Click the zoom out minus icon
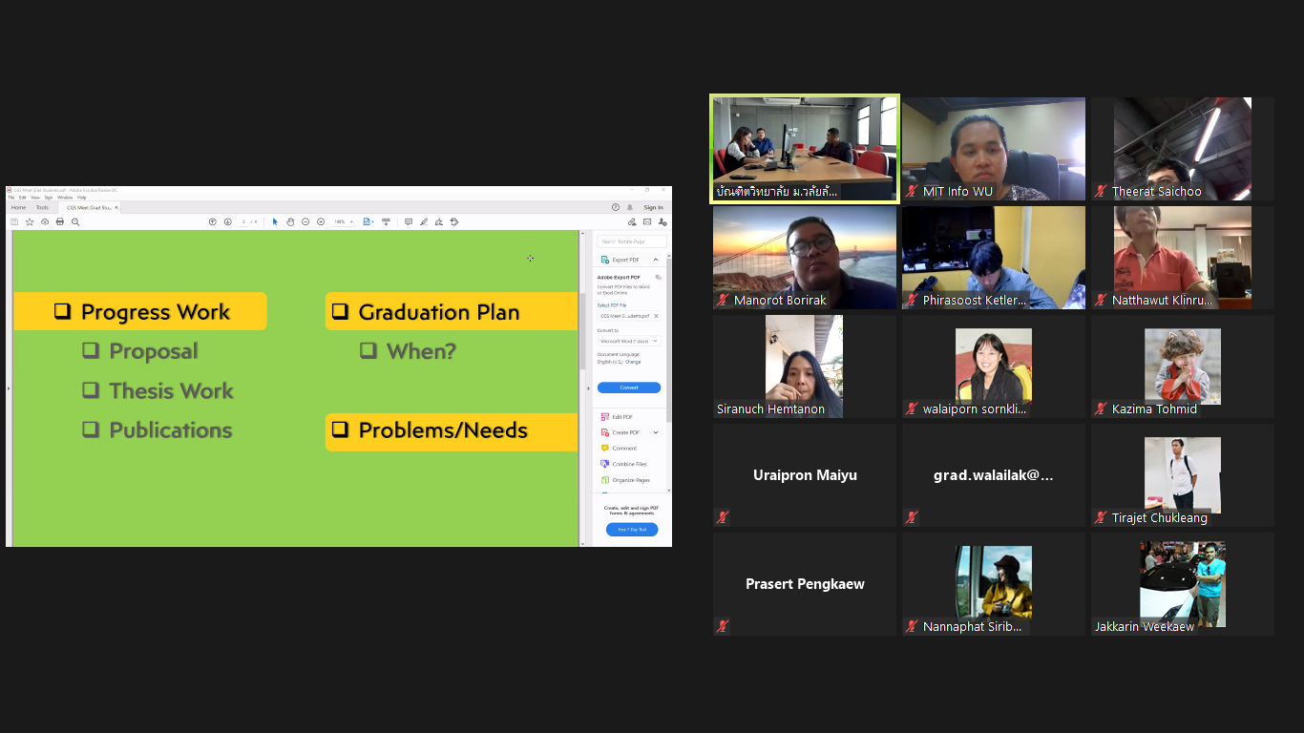The image size is (1304, 733). 305,221
